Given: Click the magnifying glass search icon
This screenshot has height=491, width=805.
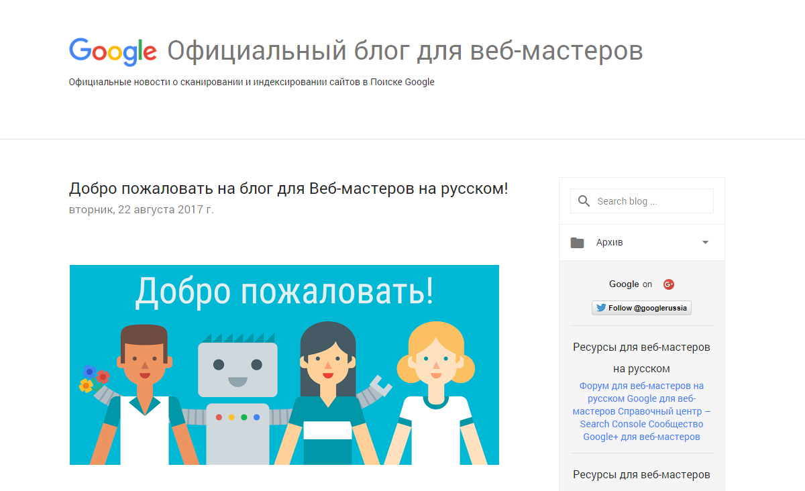Looking at the screenshot, I should pyautogui.click(x=584, y=201).
